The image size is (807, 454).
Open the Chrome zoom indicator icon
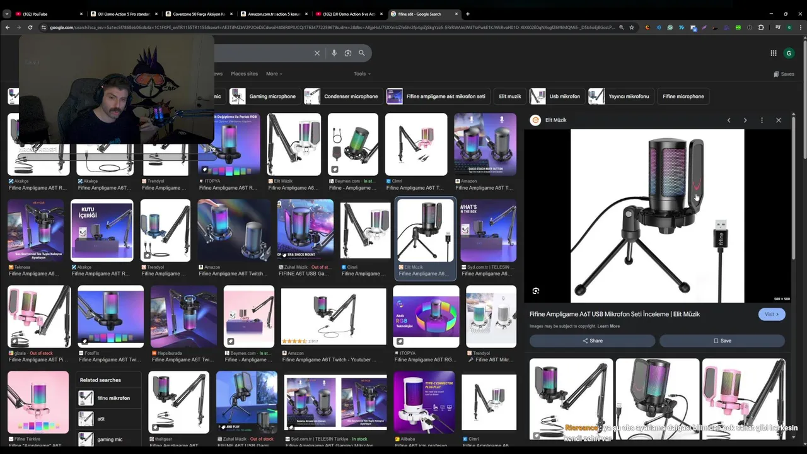click(x=621, y=27)
